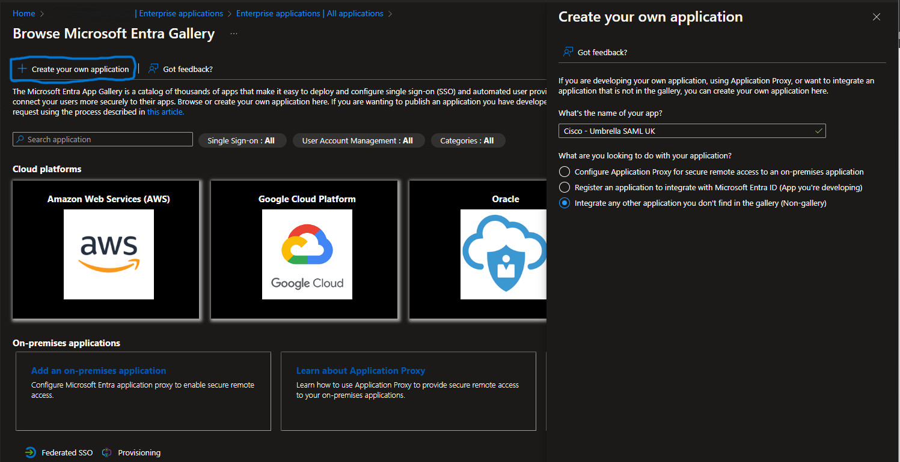This screenshot has height=462, width=900.
Task: Open the Categories filter
Action: pos(468,140)
